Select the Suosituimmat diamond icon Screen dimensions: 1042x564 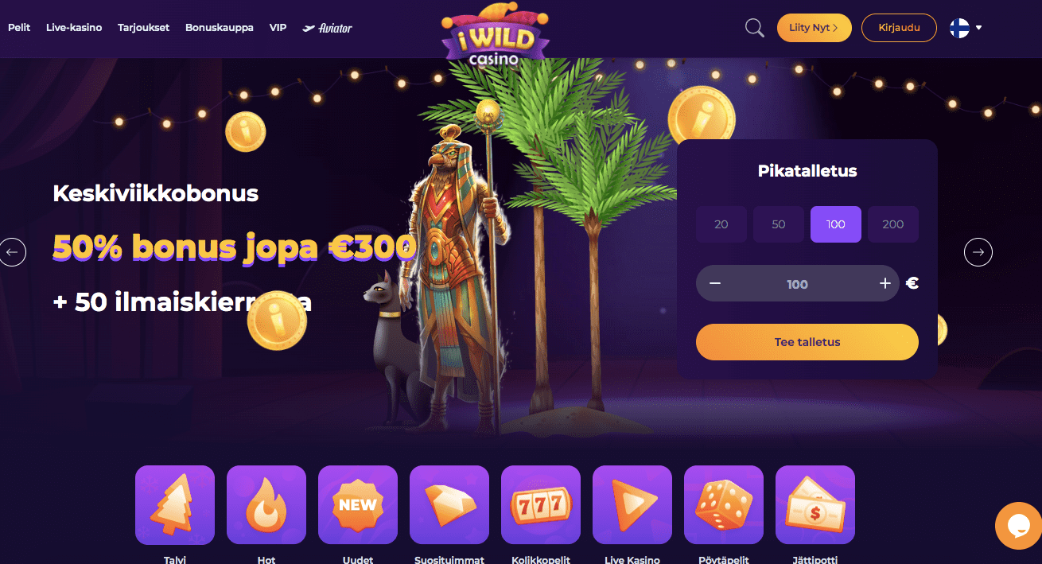point(449,505)
